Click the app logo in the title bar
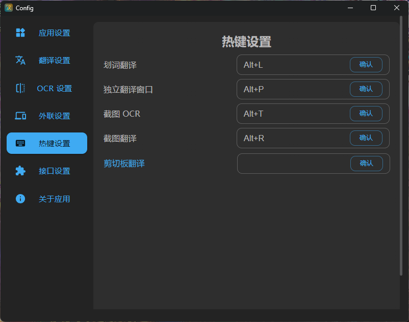 [x=8, y=8]
